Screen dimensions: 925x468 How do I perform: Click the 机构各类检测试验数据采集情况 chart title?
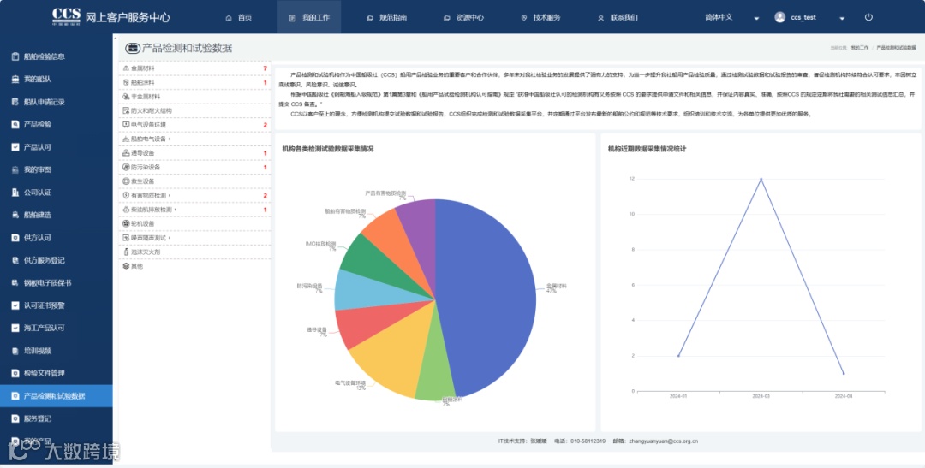coord(327,149)
